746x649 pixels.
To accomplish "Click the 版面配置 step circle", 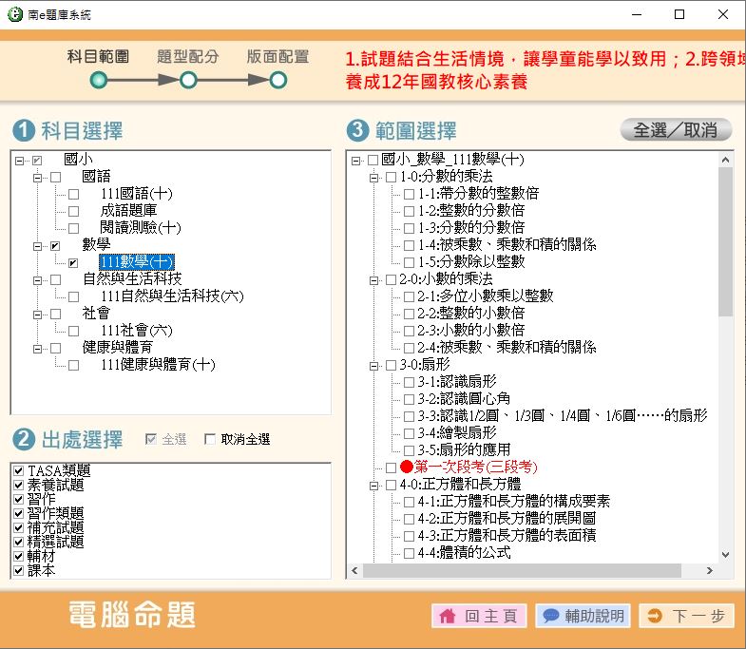I will point(278,80).
